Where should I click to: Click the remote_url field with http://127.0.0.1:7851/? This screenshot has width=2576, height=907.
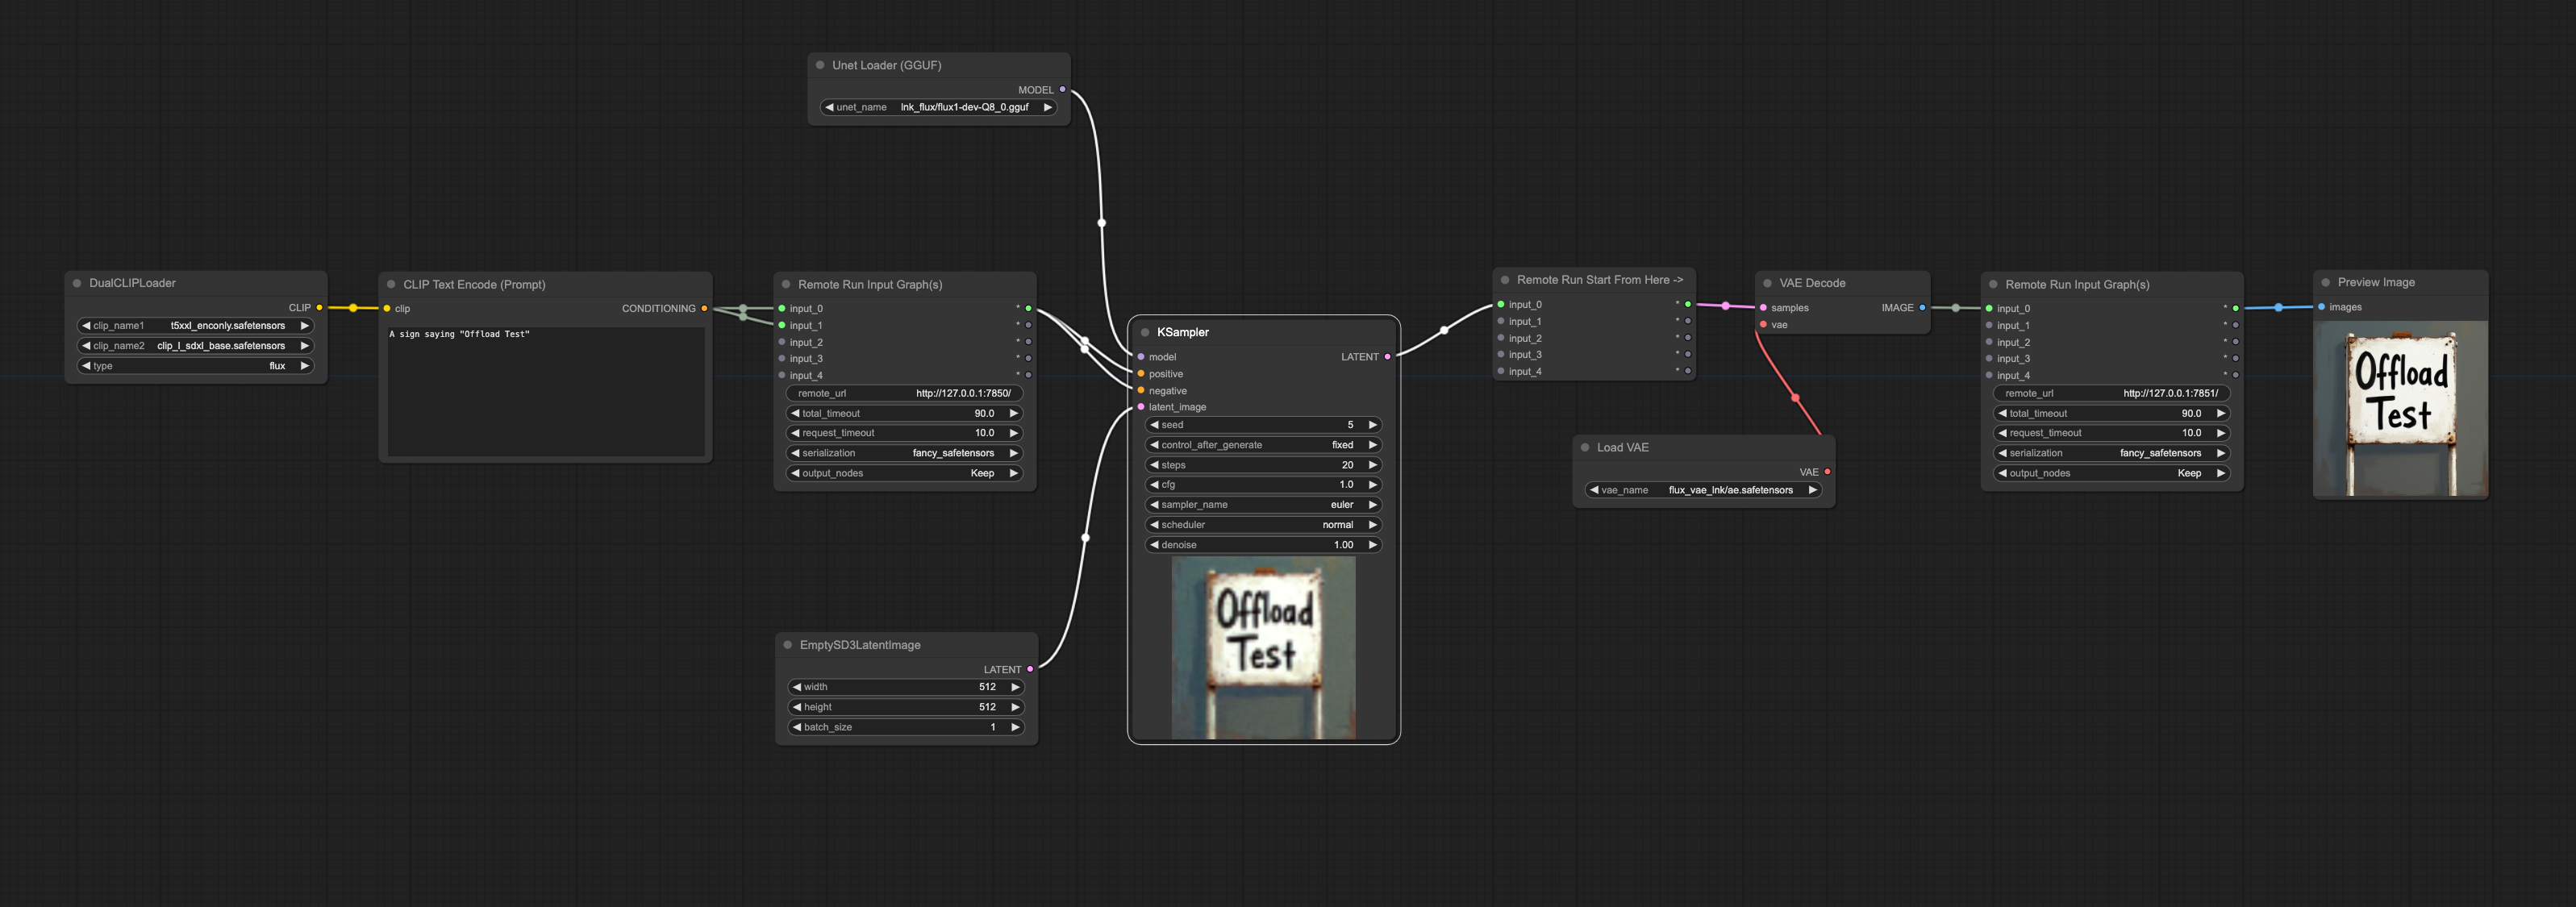click(2112, 393)
